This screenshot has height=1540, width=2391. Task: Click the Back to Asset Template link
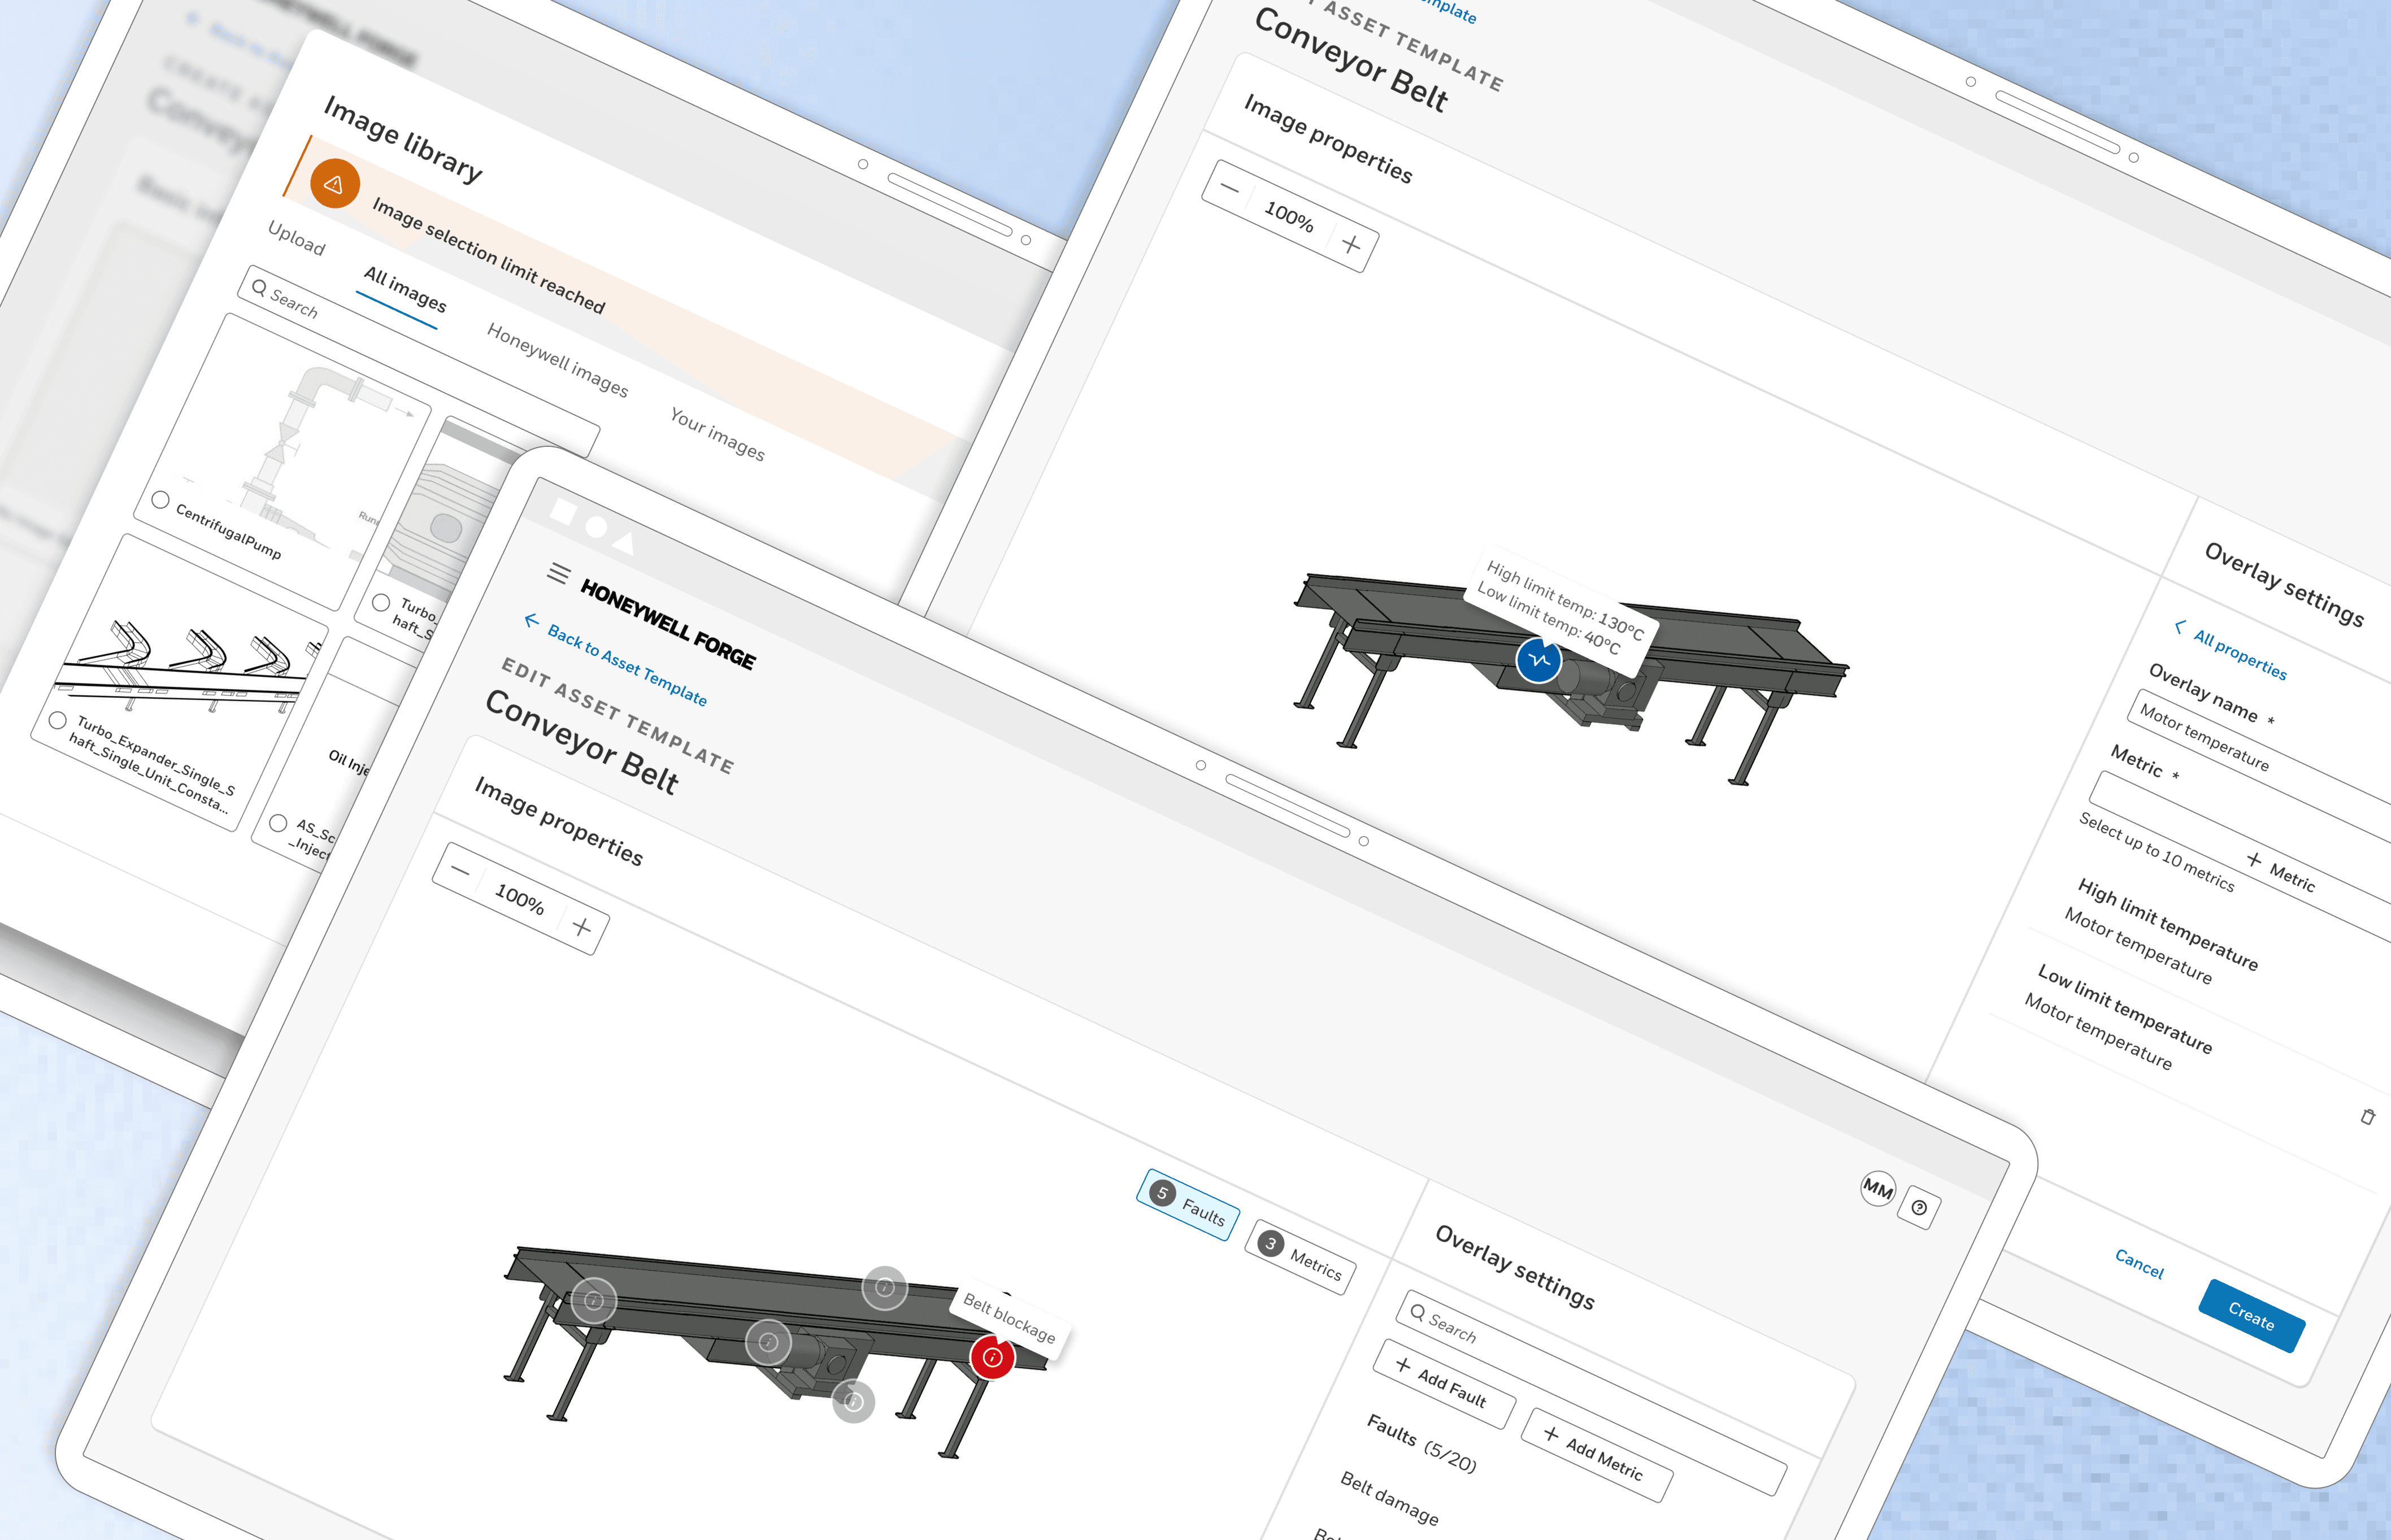(627, 666)
